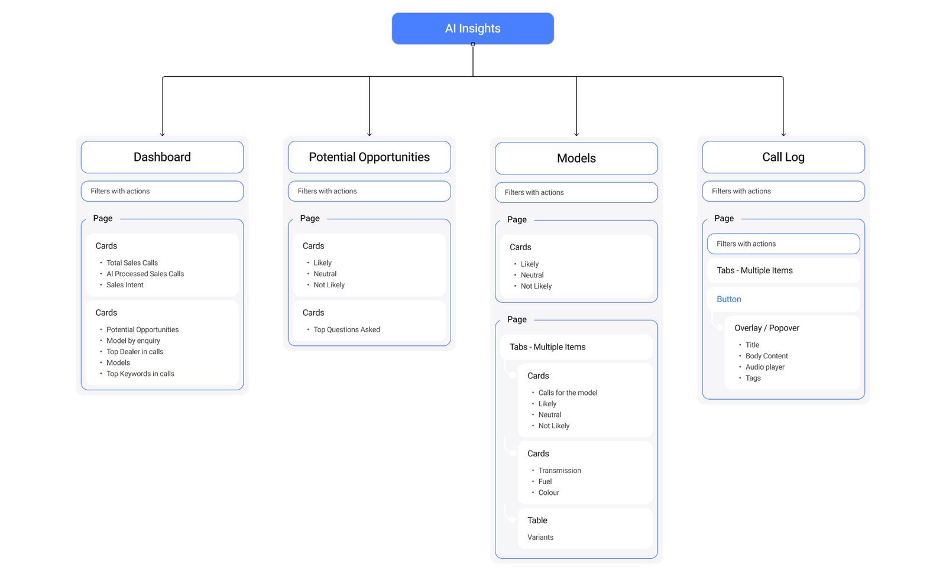
Task: Click the Call Log header node
Action: point(783,157)
